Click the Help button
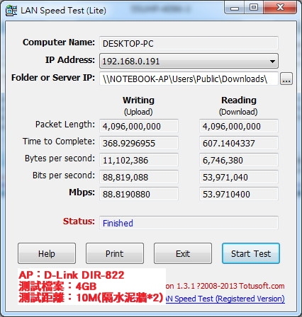 click(x=47, y=253)
